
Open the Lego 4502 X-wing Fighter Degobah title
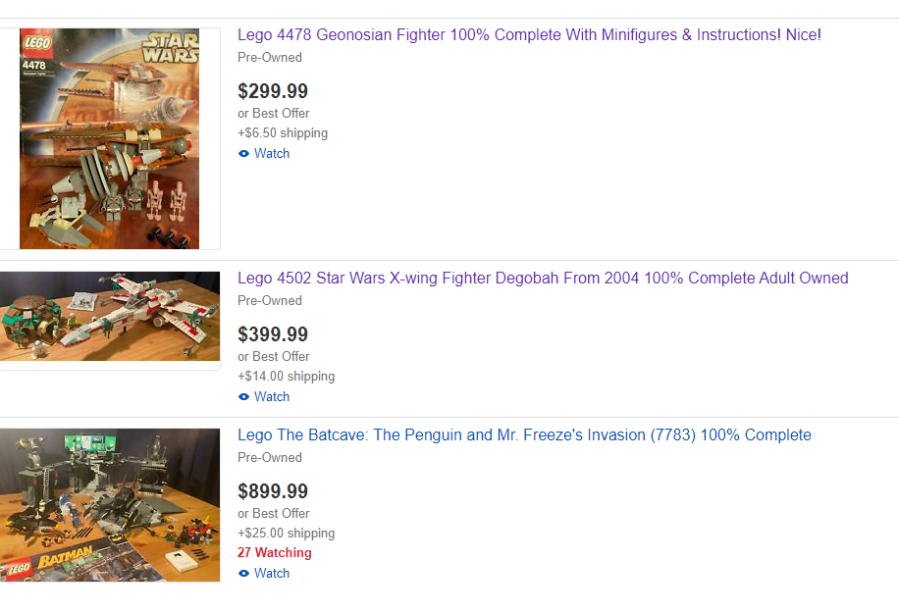coord(543,278)
